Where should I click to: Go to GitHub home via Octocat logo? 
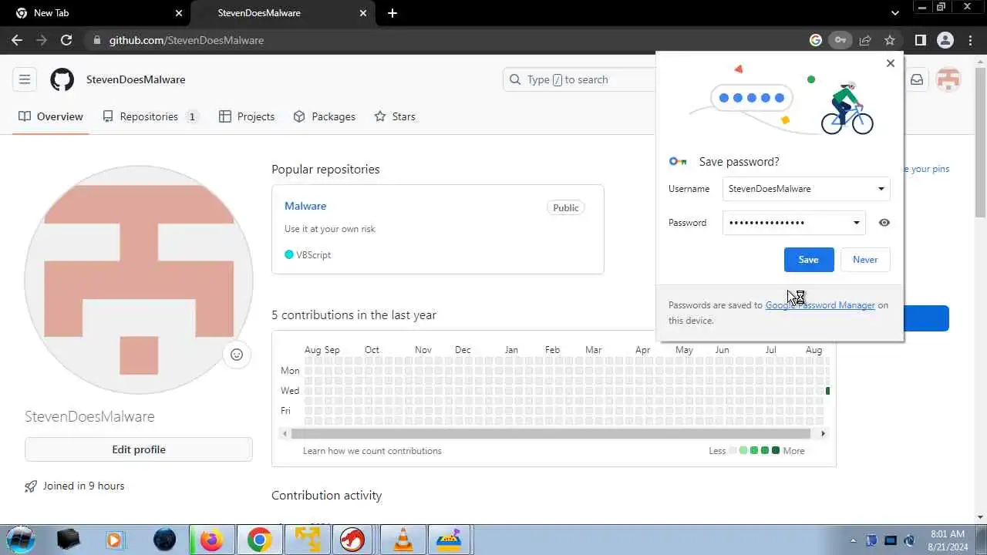[62, 79]
